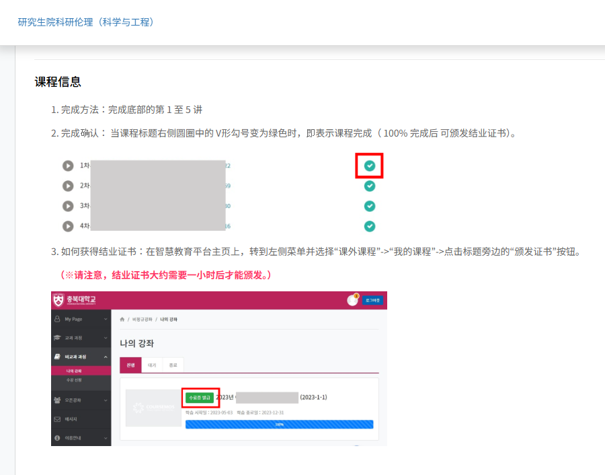Click the red note about 结业证书大约需要一小时

point(166,275)
